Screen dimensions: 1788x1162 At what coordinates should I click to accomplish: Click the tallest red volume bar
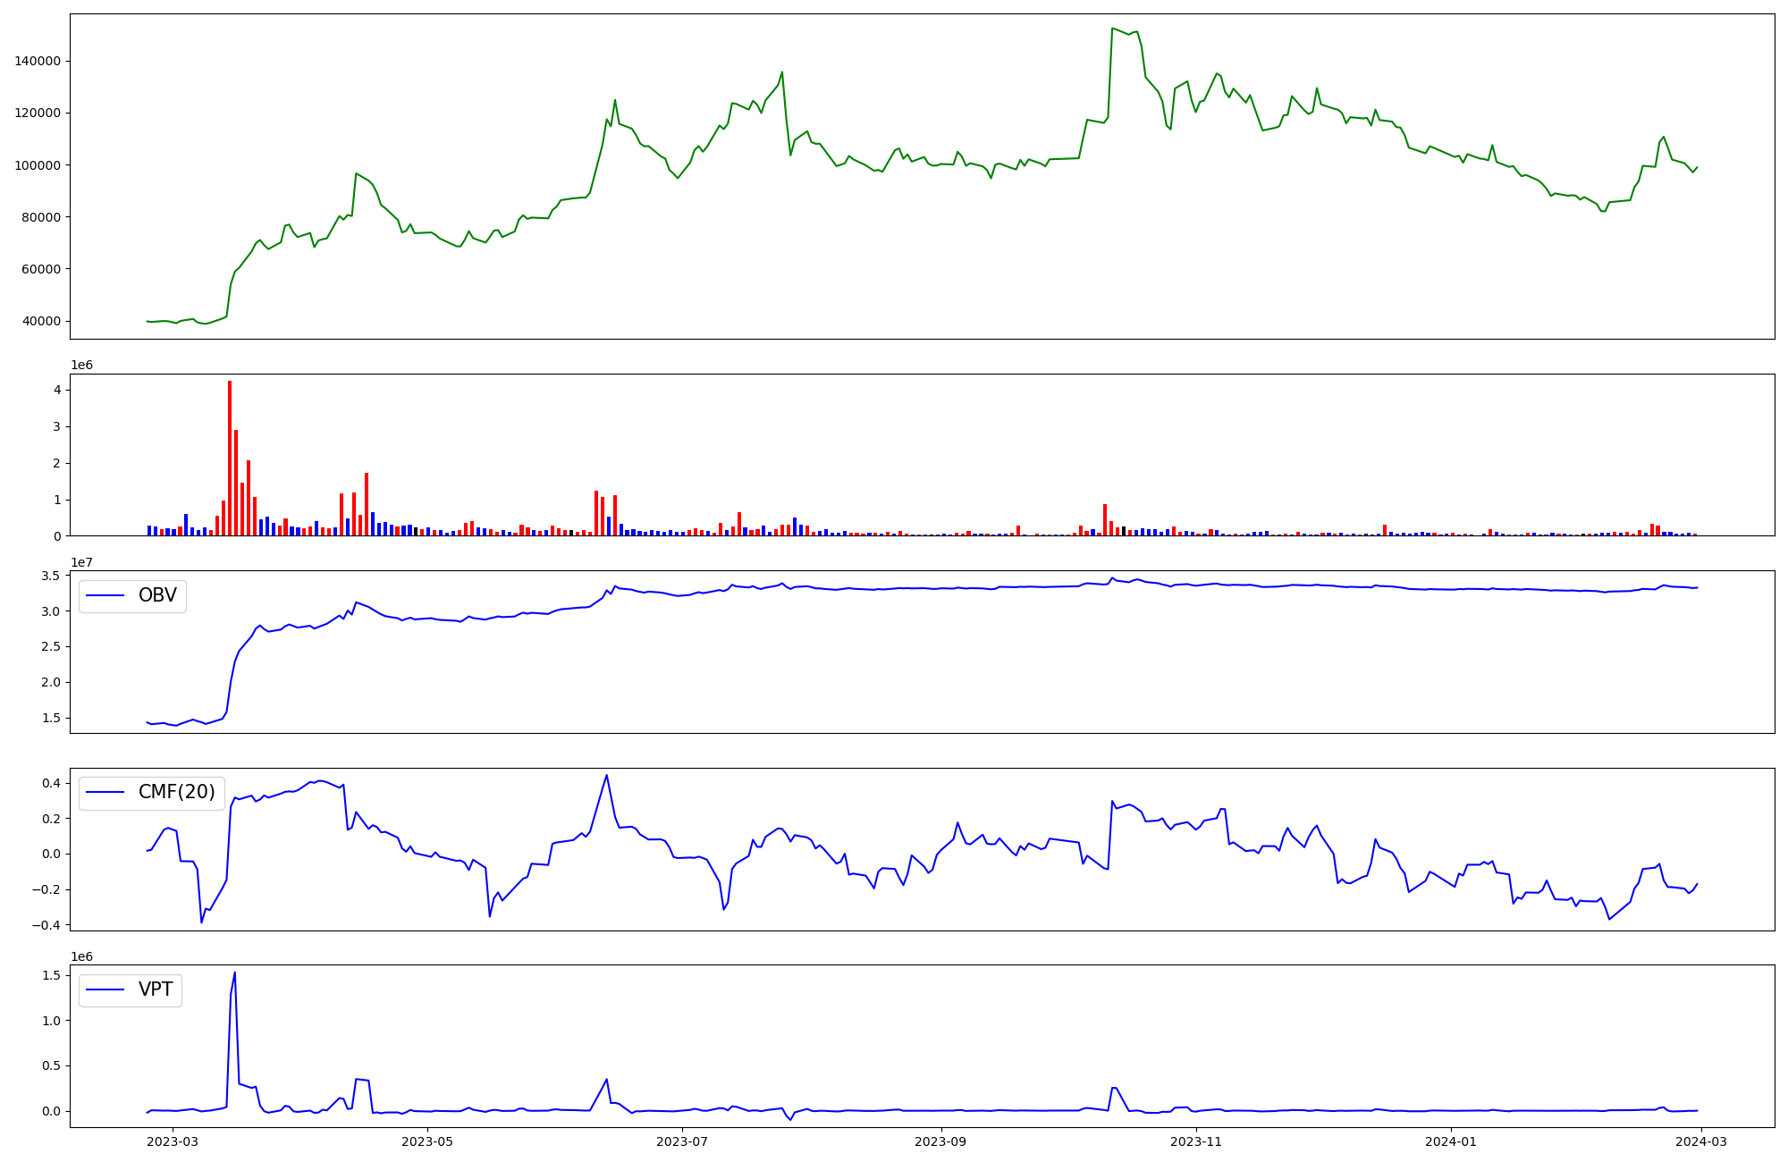click(x=230, y=456)
